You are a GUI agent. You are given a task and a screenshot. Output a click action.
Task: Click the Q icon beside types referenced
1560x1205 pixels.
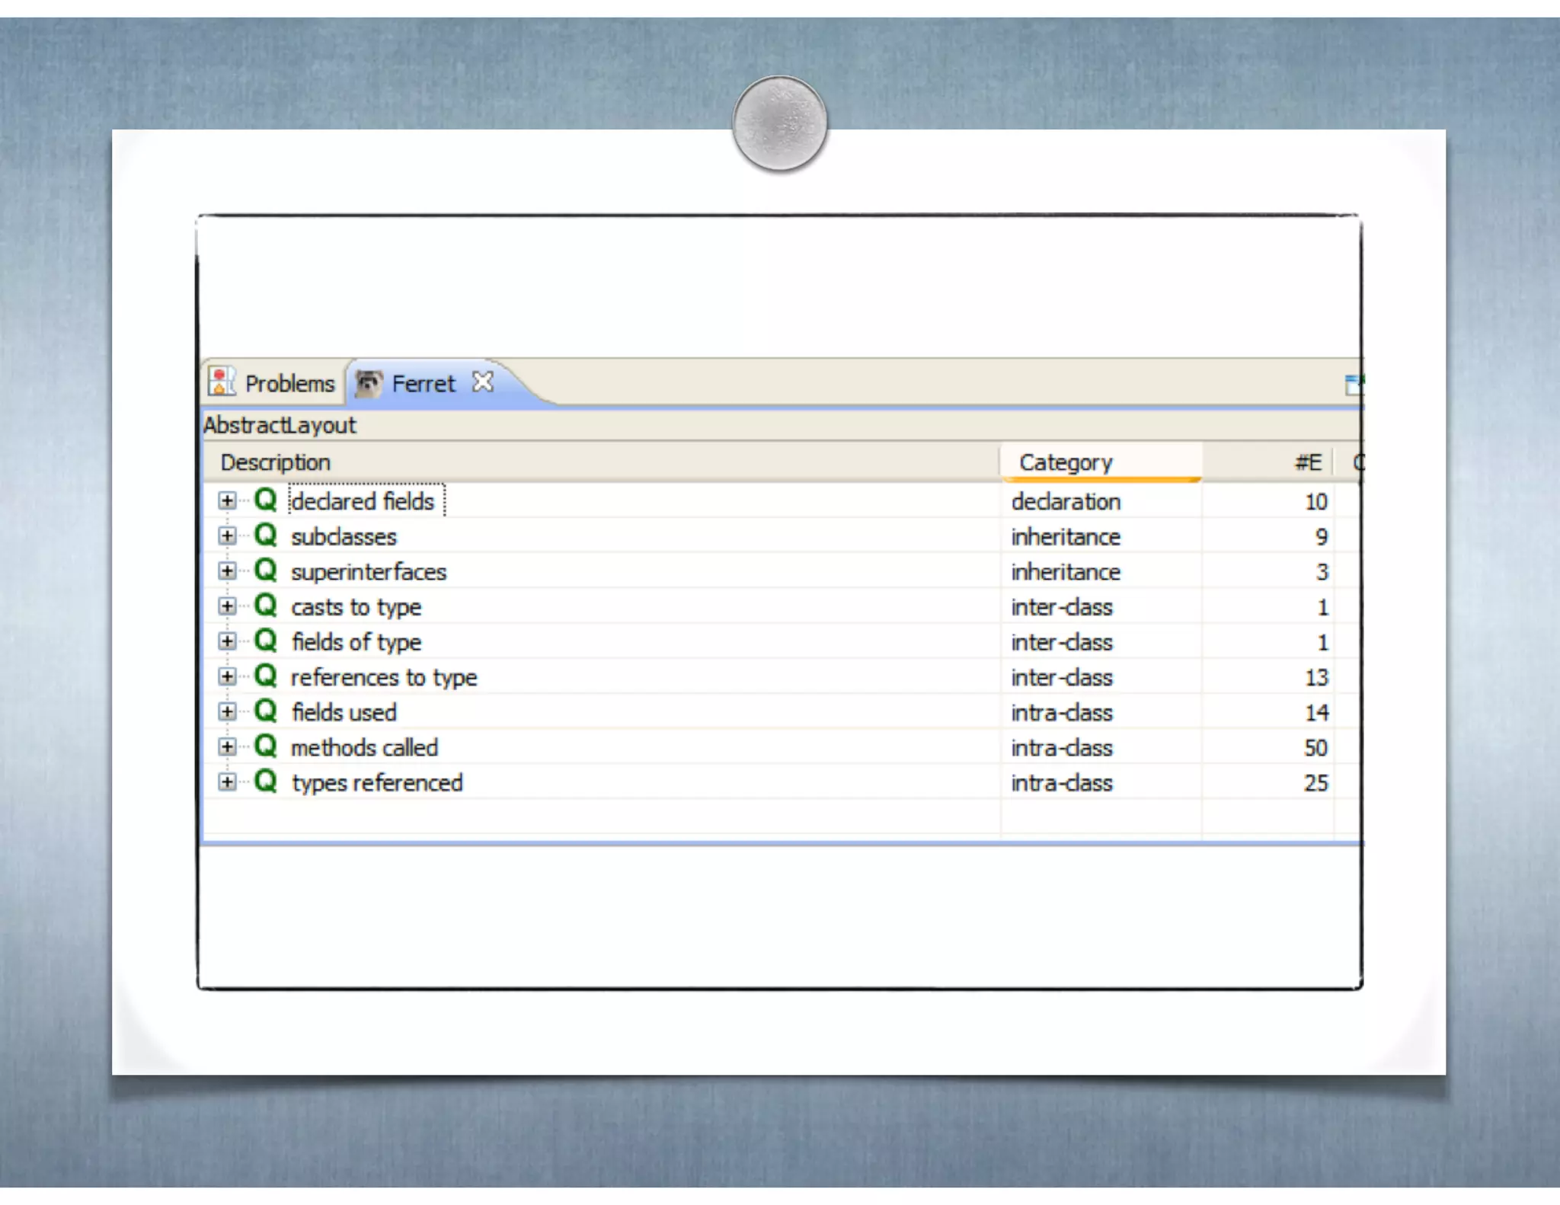tap(265, 781)
